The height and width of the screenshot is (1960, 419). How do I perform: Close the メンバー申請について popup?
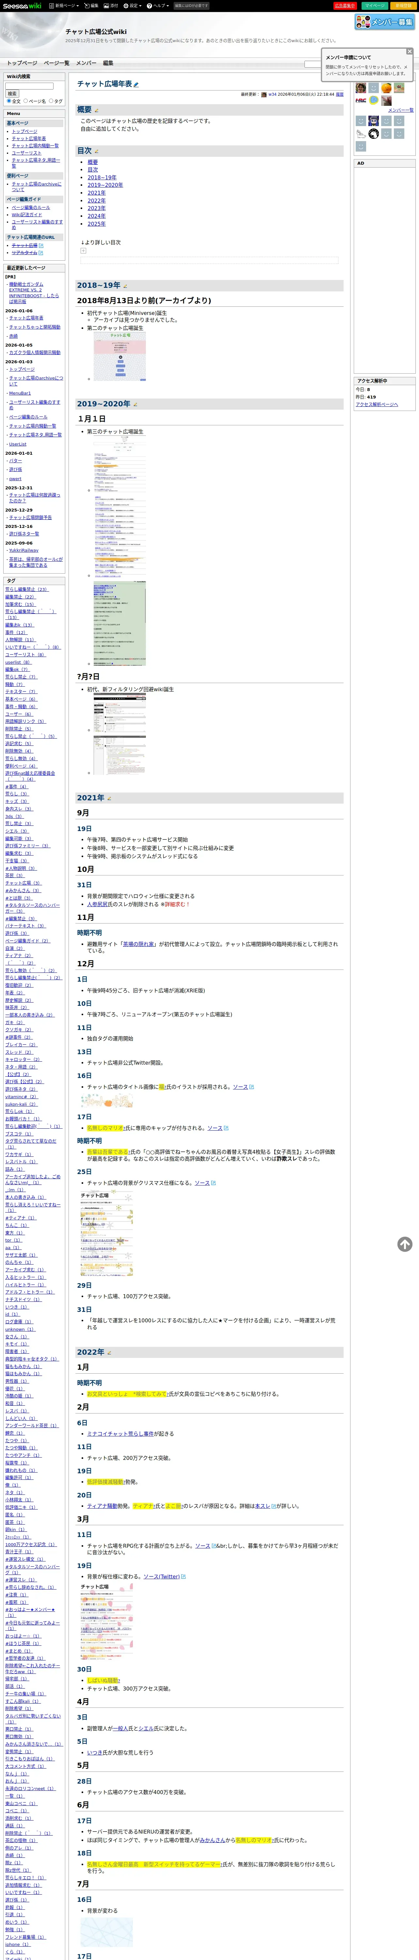[409, 51]
